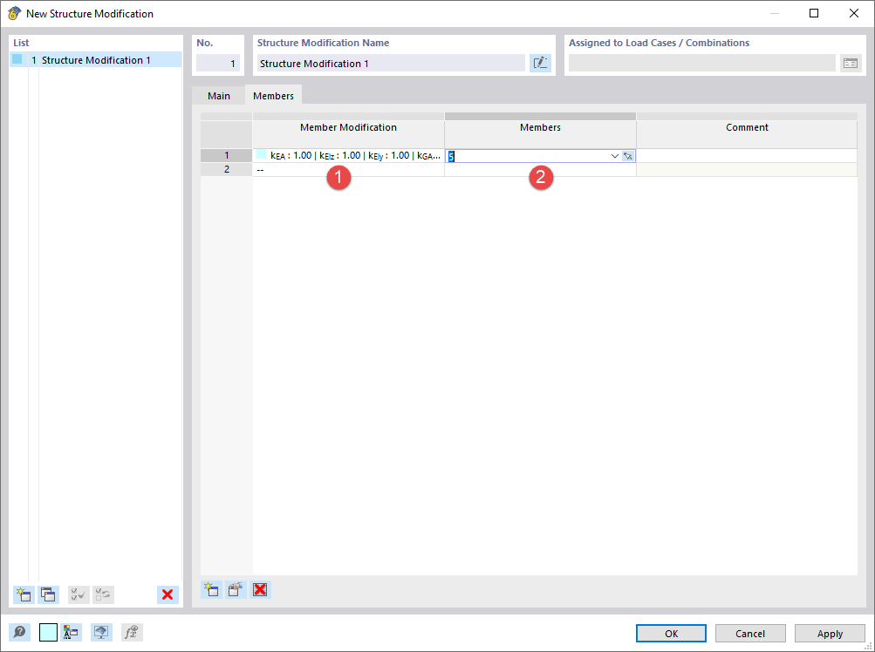Click the color selection icon in the bottom toolbar

tap(71, 632)
